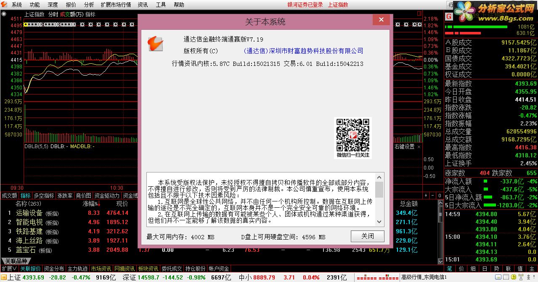This screenshot has width=538, height=282.
Task: Expand the 扩展∨ dropdown tab
Action: coord(9,269)
